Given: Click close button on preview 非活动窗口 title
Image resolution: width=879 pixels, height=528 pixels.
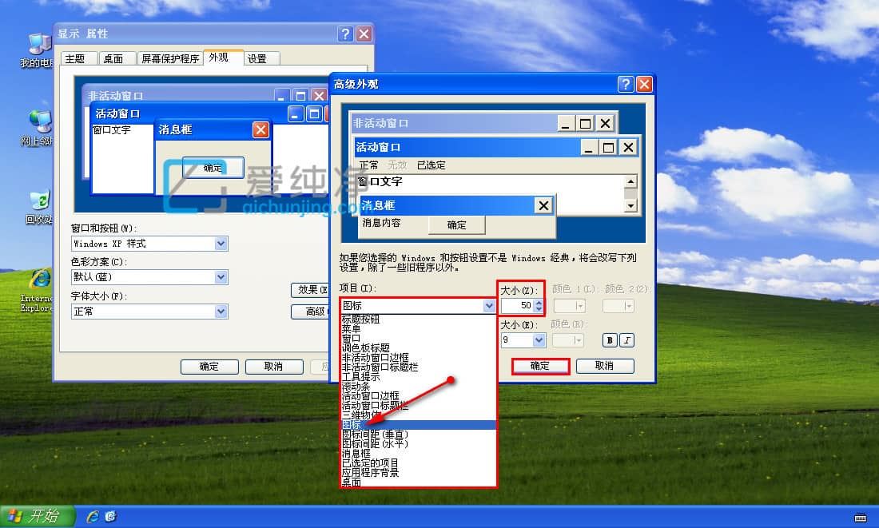Looking at the screenshot, I should [606, 123].
